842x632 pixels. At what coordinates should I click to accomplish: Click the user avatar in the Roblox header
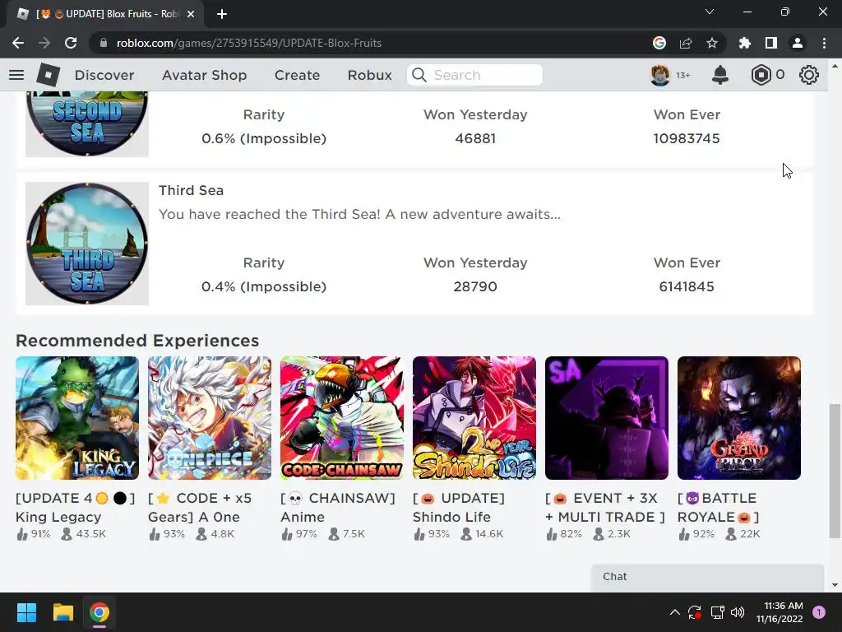pyautogui.click(x=660, y=75)
